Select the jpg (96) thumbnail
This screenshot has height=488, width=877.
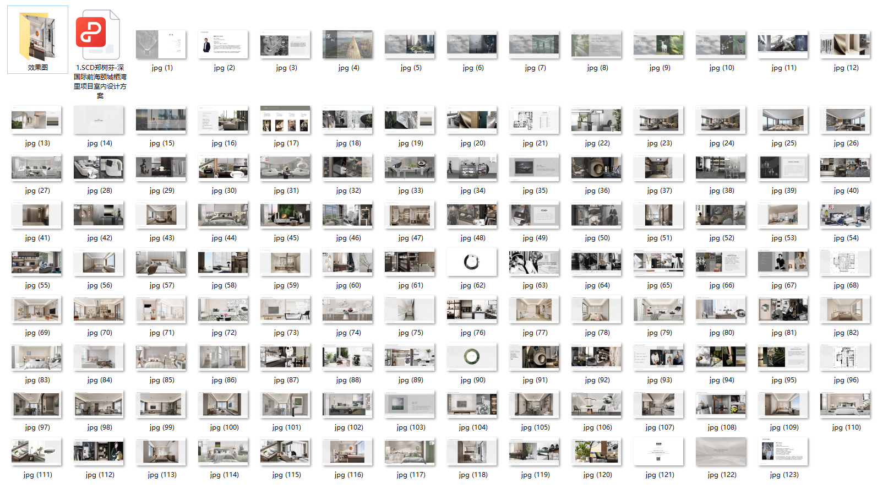coord(846,357)
